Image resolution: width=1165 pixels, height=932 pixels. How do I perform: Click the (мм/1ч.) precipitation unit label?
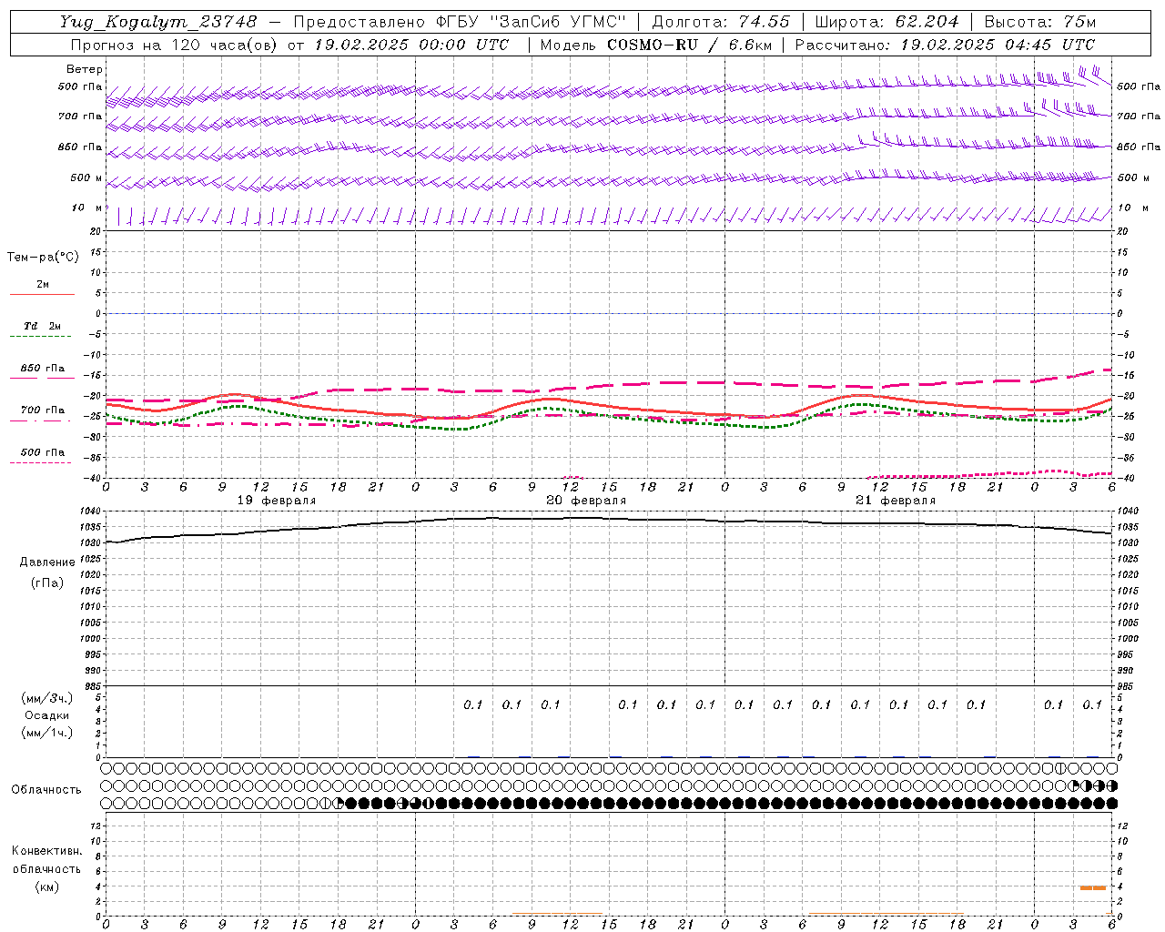[x=47, y=733]
